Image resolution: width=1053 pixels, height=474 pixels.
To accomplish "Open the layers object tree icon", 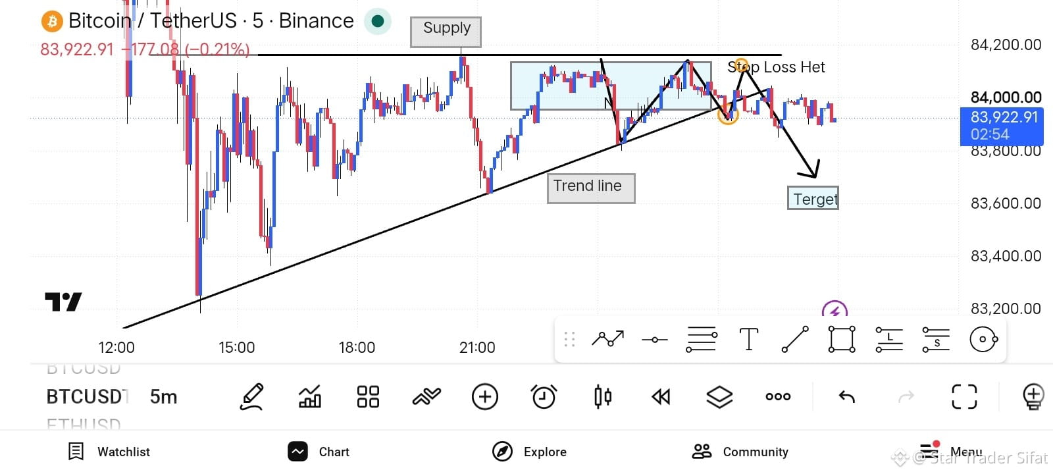I will pyautogui.click(x=719, y=397).
